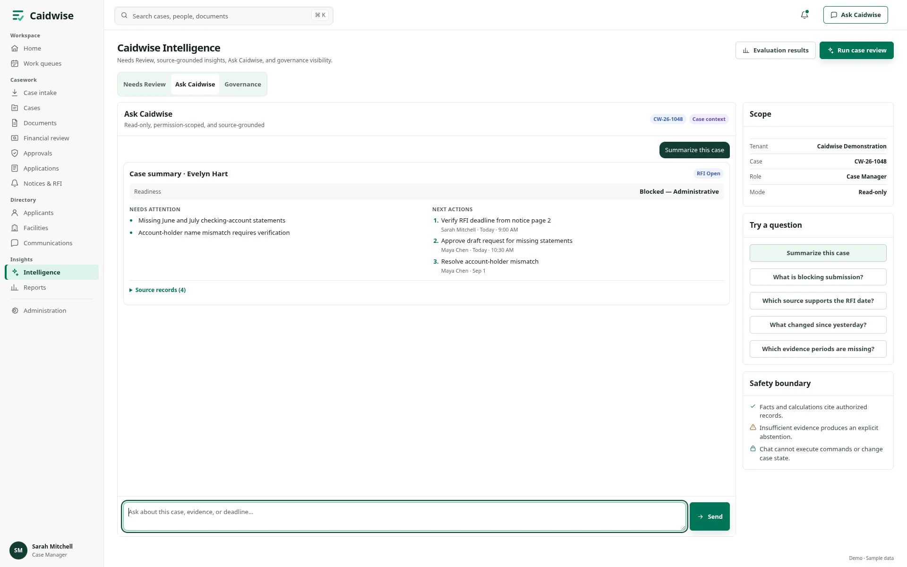Click the Send button

pos(710,516)
